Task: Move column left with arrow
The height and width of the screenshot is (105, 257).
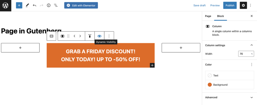Action: pos(74,36)
